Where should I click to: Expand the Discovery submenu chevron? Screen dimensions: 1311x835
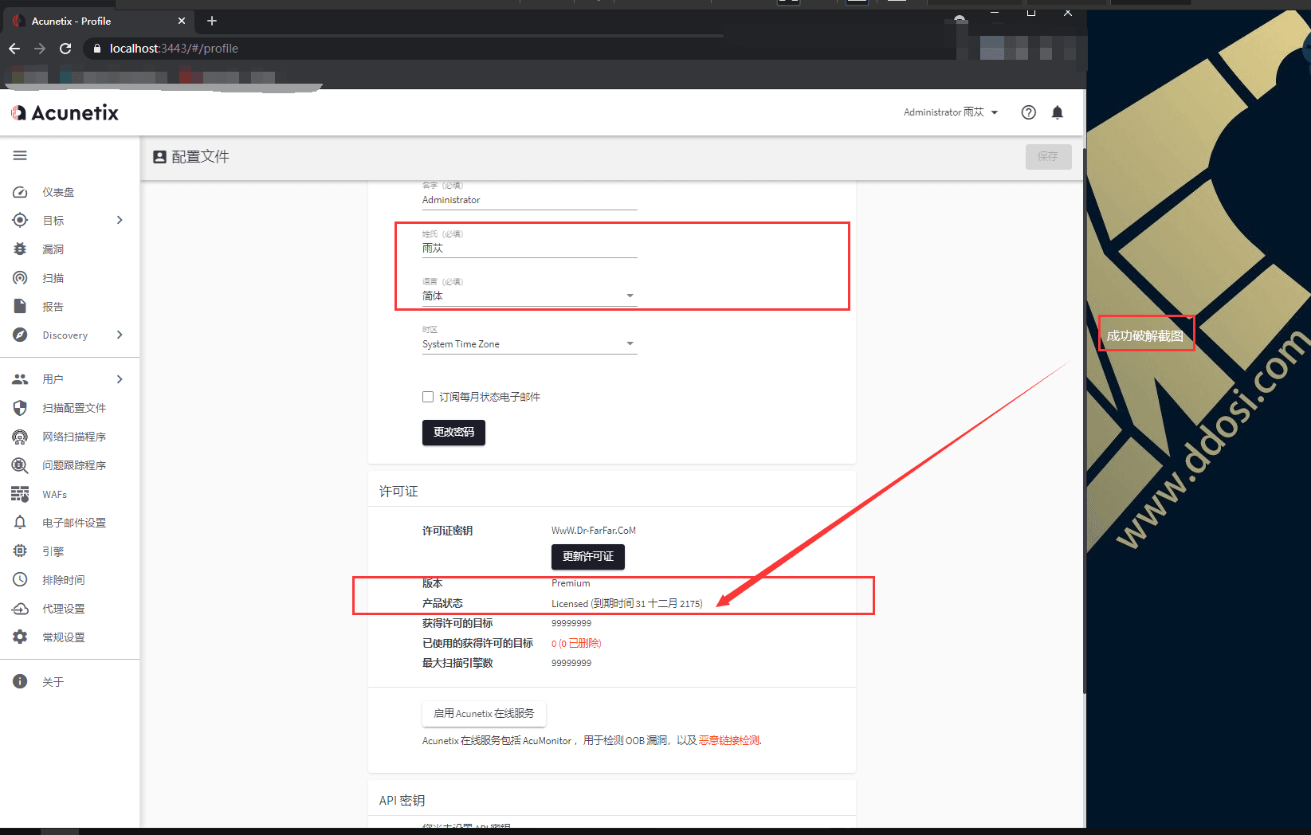point(120,335)
